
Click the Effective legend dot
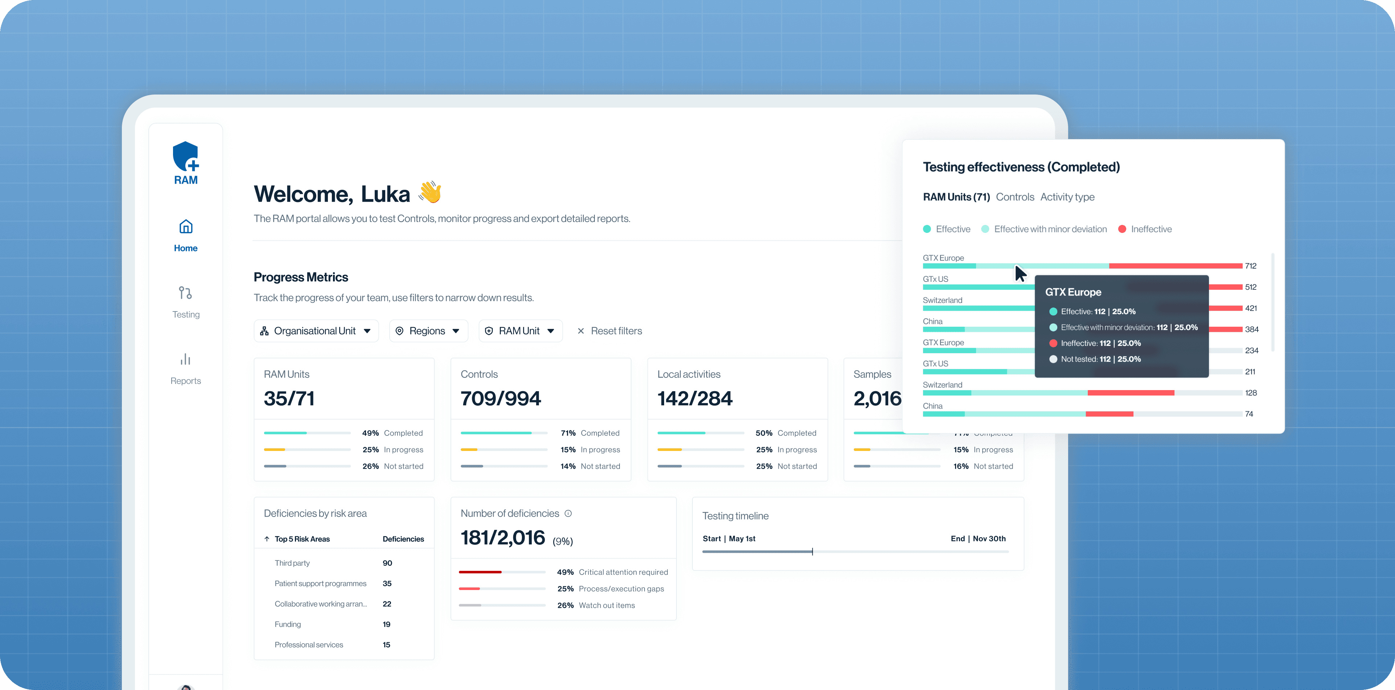click(x=927, y=229)
